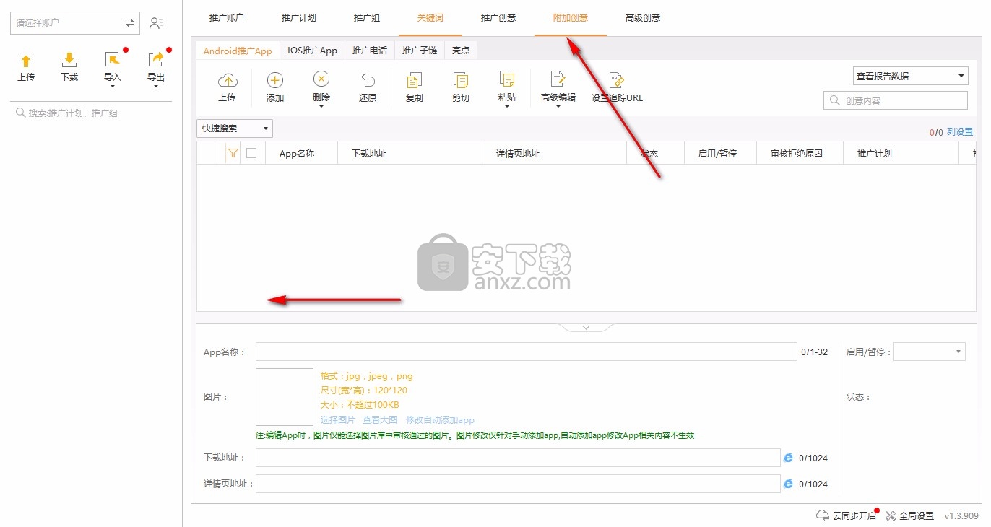Select the Android推广App sub-tab

click(x=238, y=51)
